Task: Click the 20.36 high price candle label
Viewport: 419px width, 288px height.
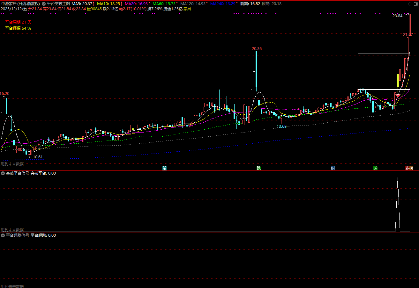Action: tap(257, 49)
